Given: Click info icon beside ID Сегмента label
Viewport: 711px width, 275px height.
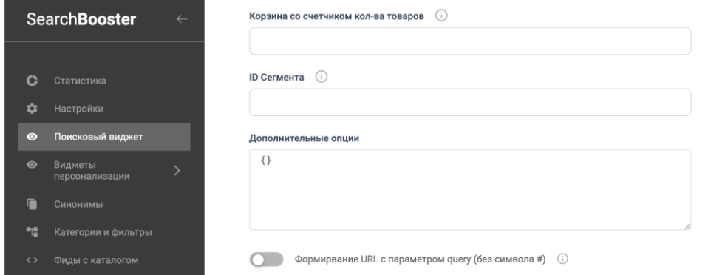Looking at the screenshot, I should [321, 77].
